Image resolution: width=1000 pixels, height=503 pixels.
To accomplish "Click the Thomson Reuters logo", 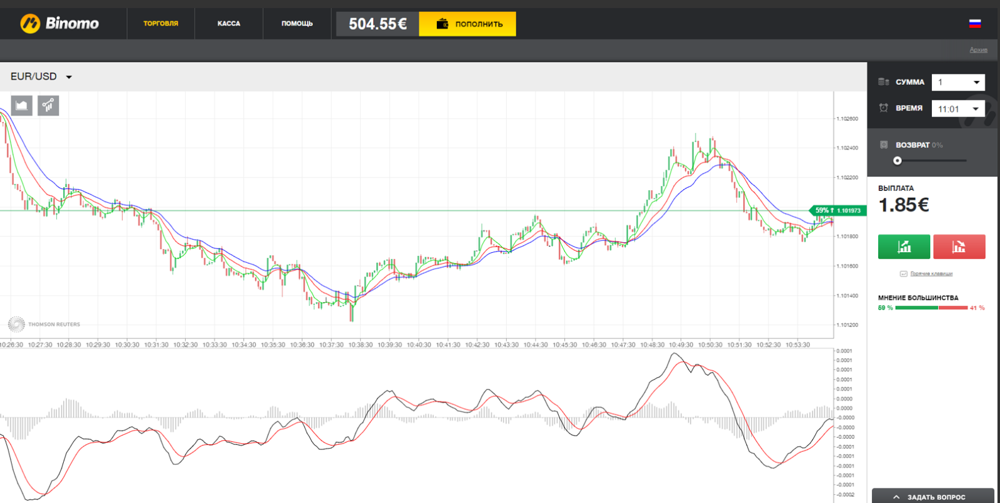I will point(44,325).
